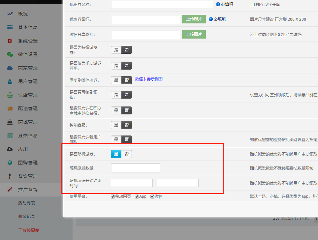
Task: Click the 商城管理 shopping bag icon
Action: point(10,122)
